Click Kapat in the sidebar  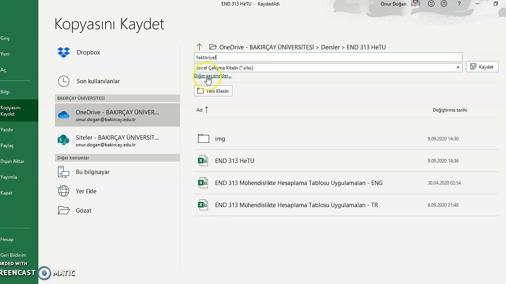click(6, 193)
